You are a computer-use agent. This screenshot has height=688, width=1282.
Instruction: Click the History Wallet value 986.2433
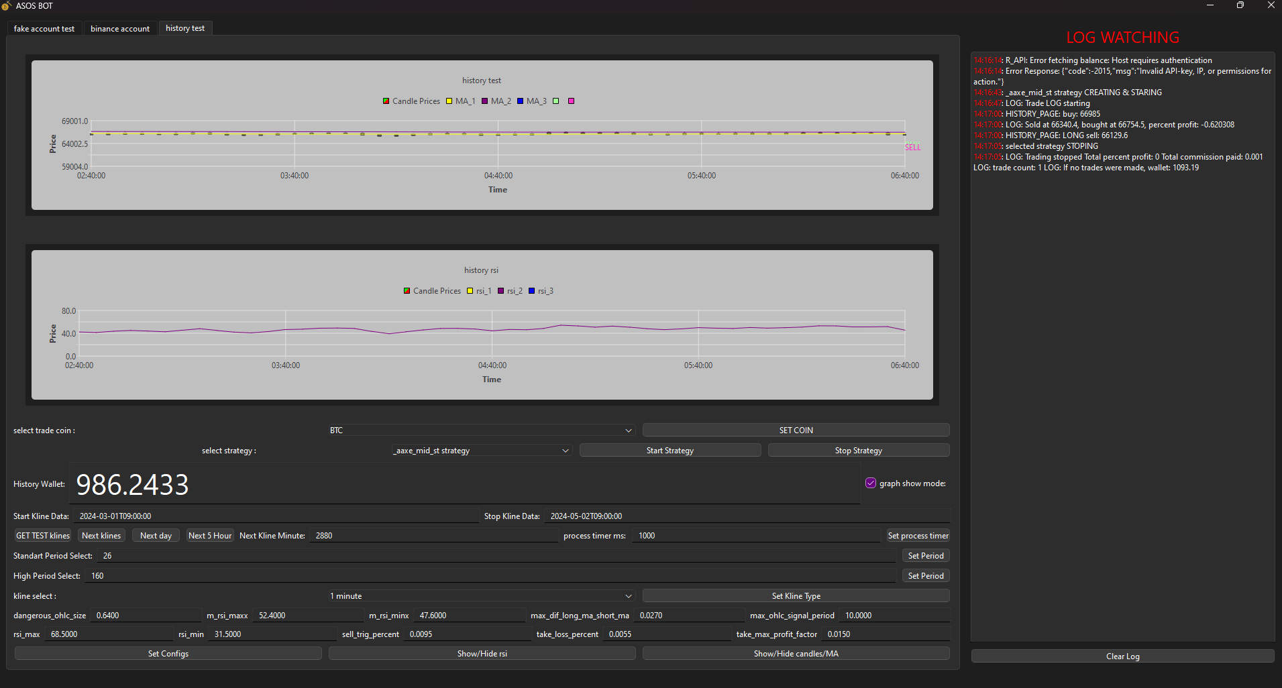point(133,484)
